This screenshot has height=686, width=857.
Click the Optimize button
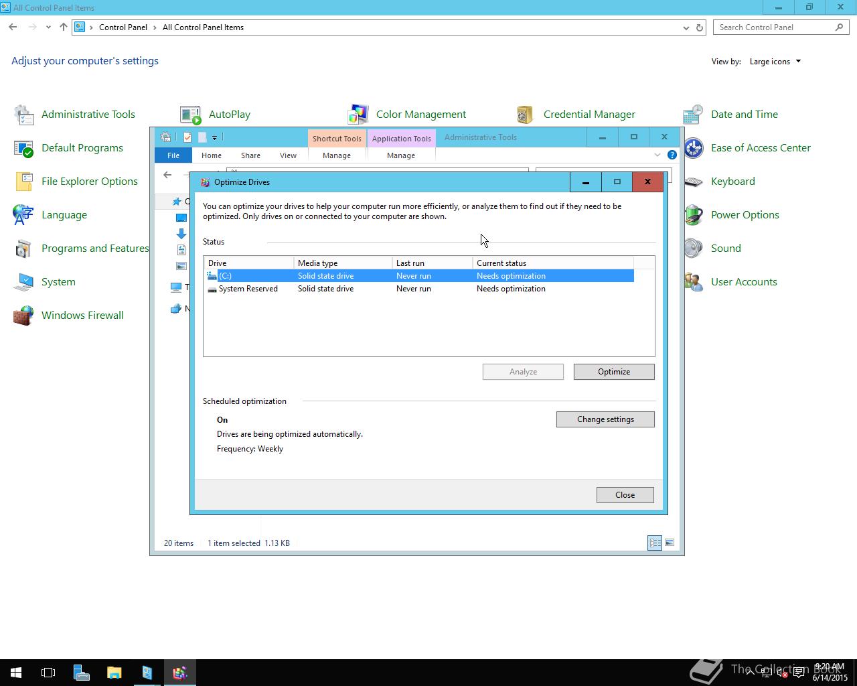pos(614,372)
